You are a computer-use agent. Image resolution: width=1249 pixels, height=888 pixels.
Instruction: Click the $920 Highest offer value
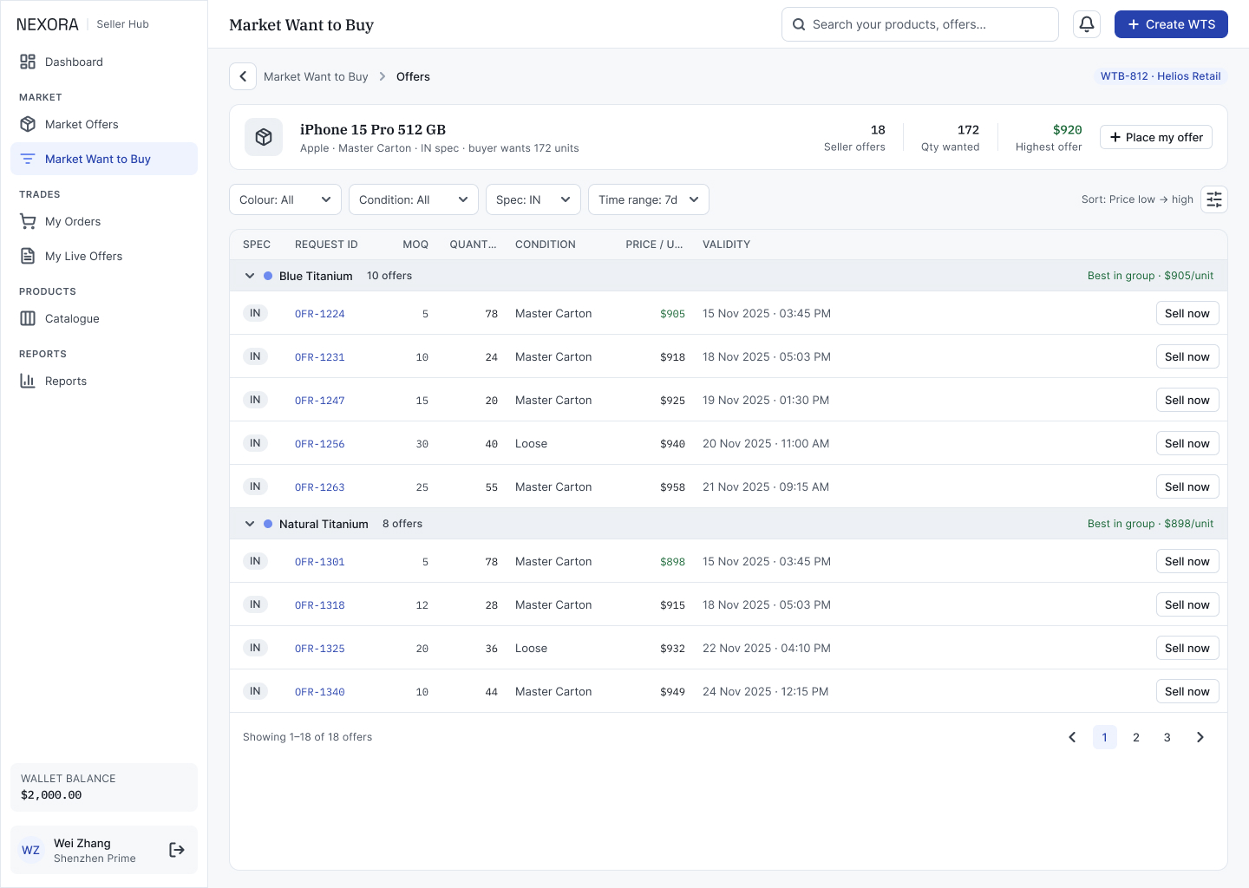1068,130
